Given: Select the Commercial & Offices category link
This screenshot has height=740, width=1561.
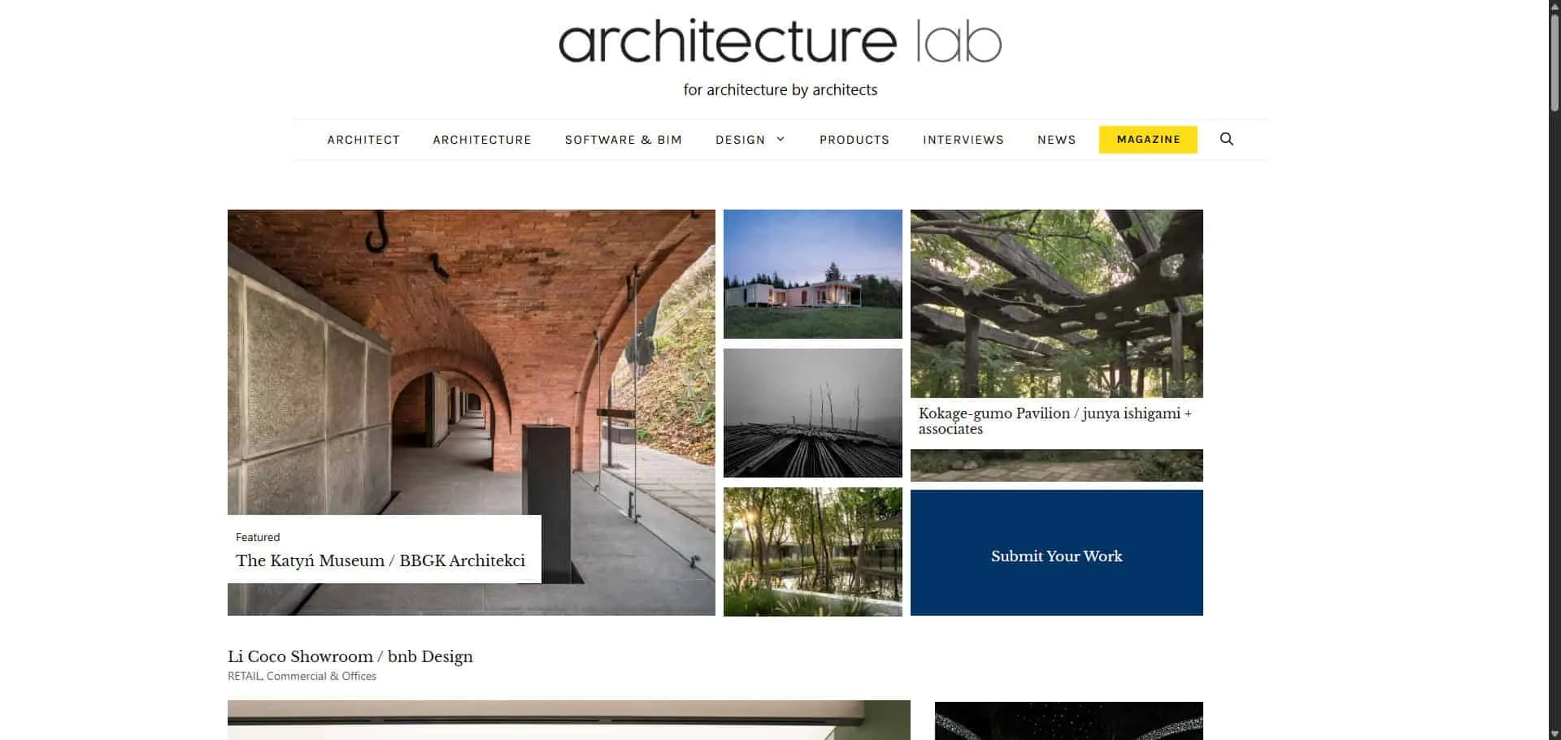Looking at the screenshot, I should [321, 676].
